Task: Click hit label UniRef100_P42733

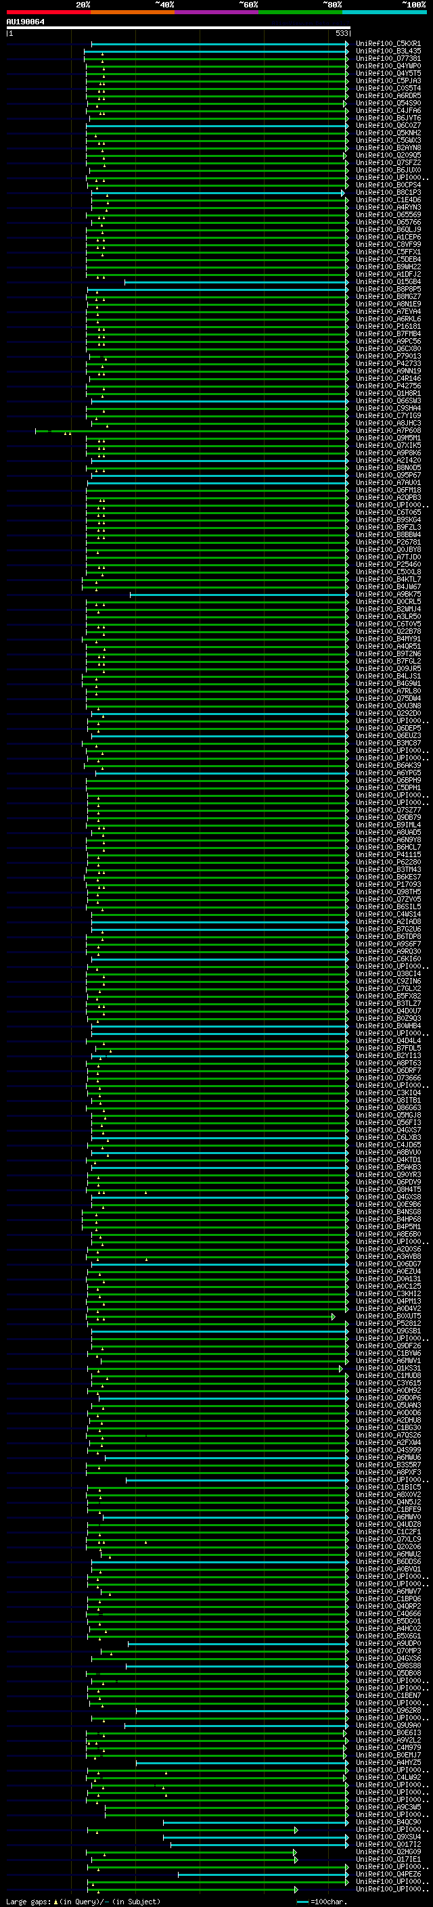Action: (388, 363)
